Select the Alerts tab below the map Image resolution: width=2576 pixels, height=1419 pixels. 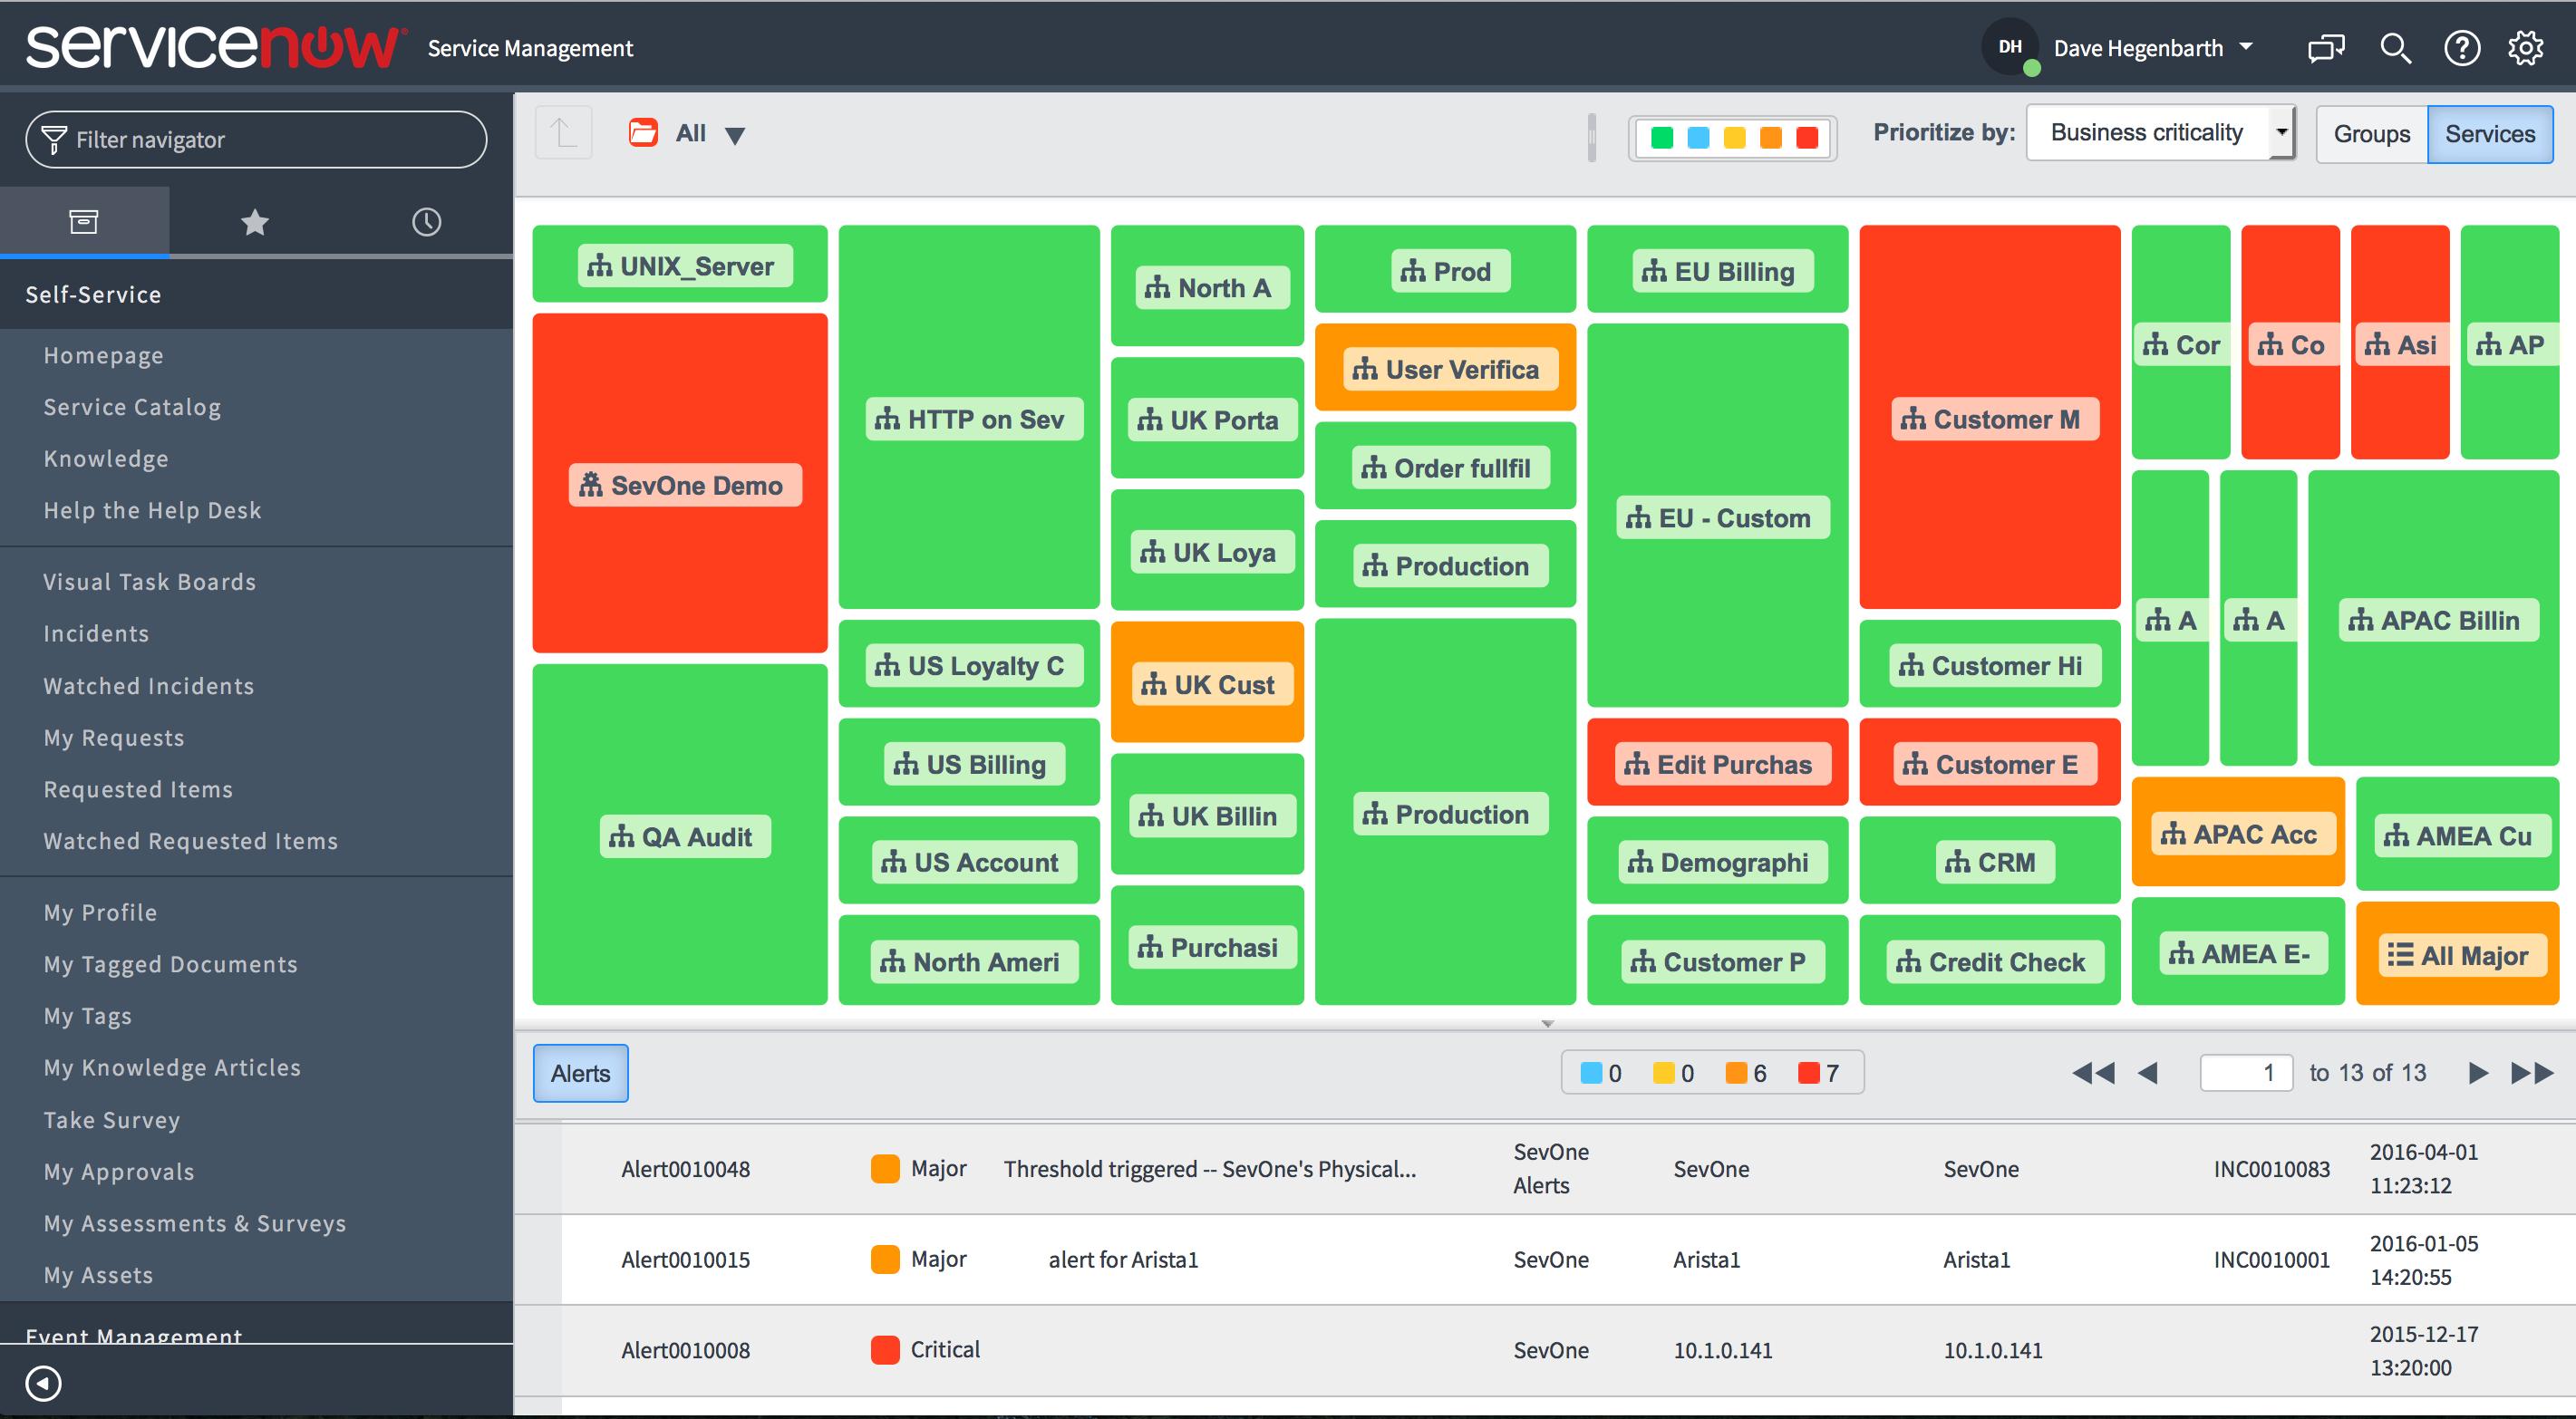pos(580,1072)
